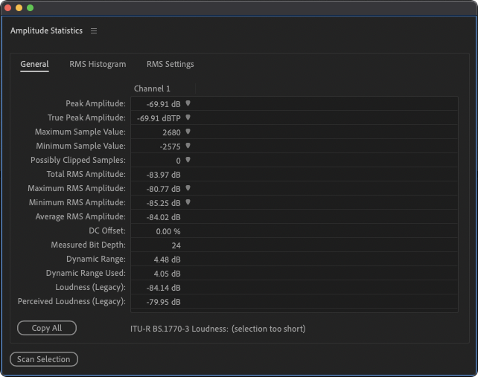Click the Peak Amplitude row label
Screen dimensions: 478x377
95,103
